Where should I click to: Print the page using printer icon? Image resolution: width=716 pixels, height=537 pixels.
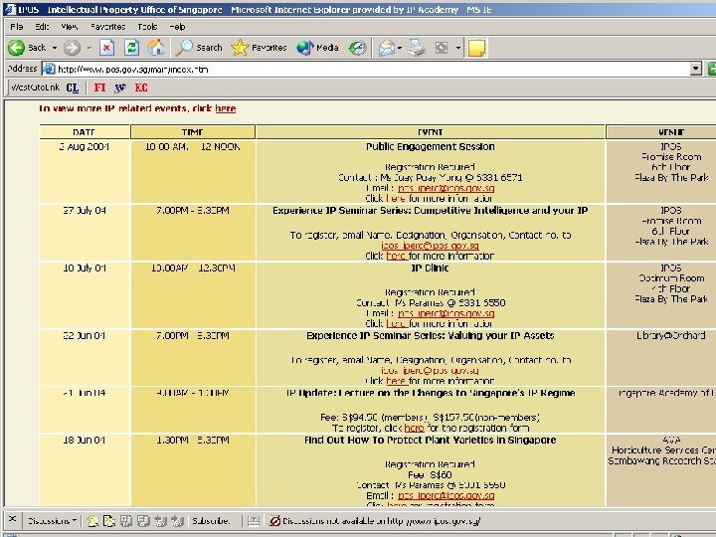tap(417, 48)
